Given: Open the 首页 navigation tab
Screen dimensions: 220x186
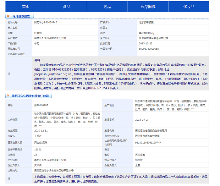Looking at the screenshot, I should coord(26,7).
